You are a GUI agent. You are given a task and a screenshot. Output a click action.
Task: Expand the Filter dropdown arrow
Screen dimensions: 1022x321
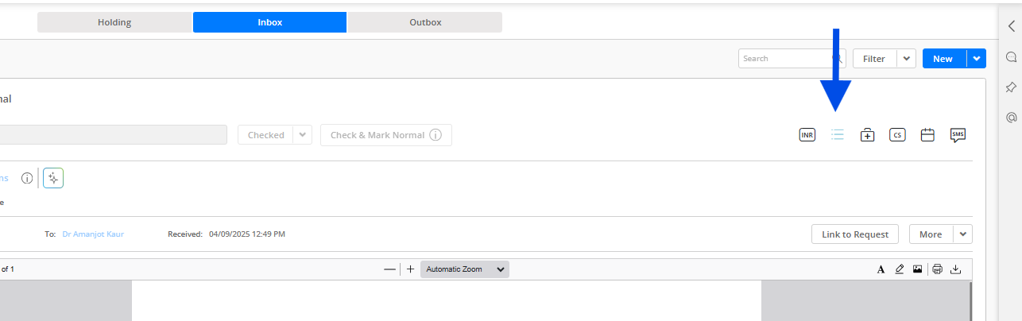click(x=906, y=59)
